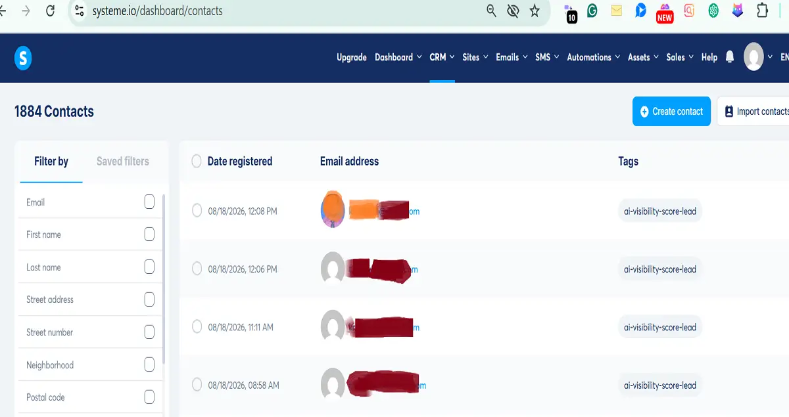Click ai-visibility-score-lead tag in 12:08 PM row
Image resolution: width=789 pixels, height=417 pixels.
660,211
